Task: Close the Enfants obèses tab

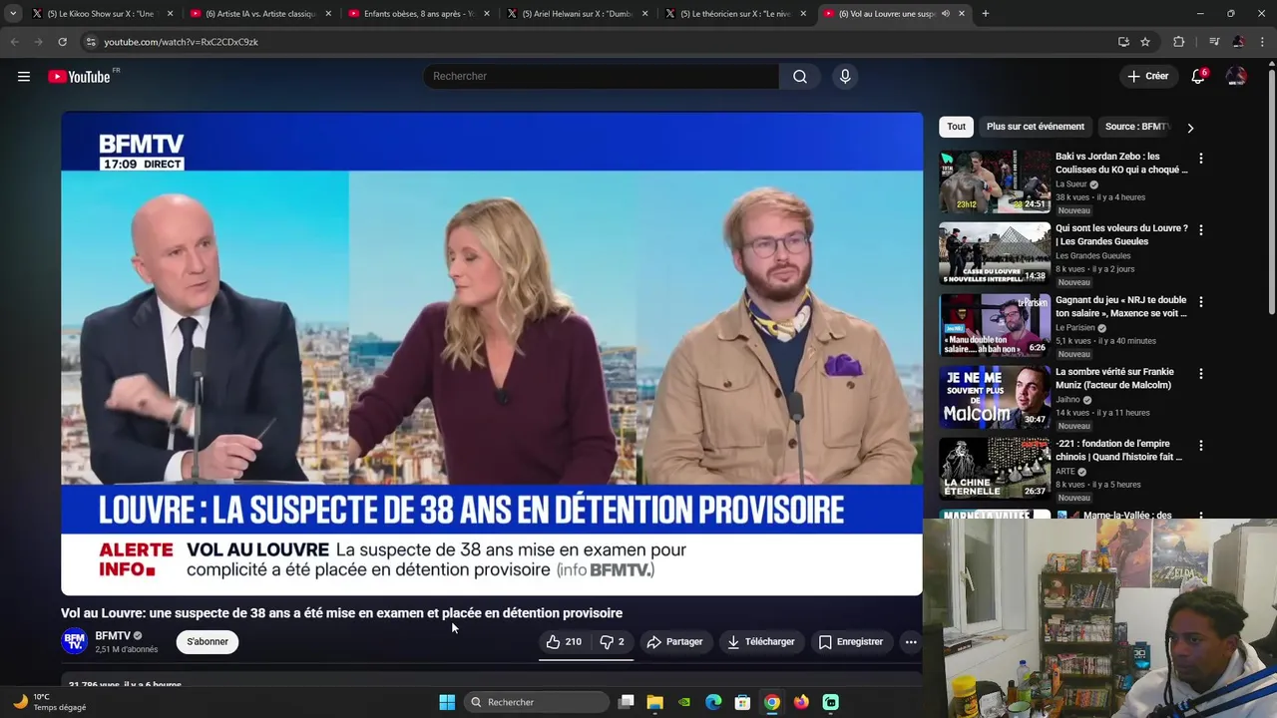Action: (x=487, y=14)
